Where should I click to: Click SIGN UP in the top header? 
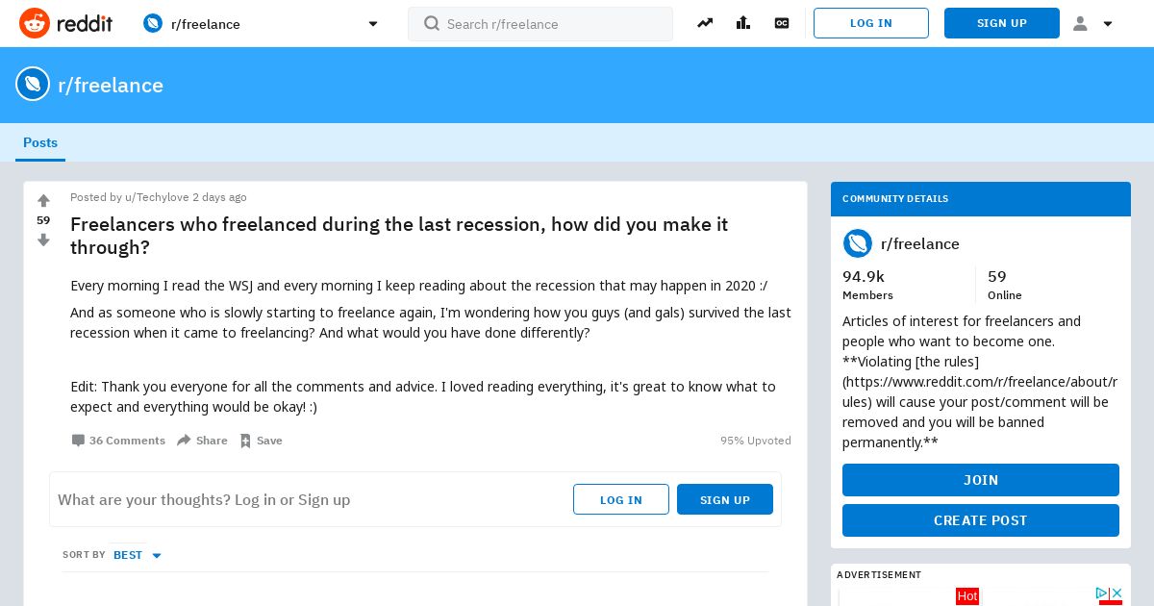1002,23
